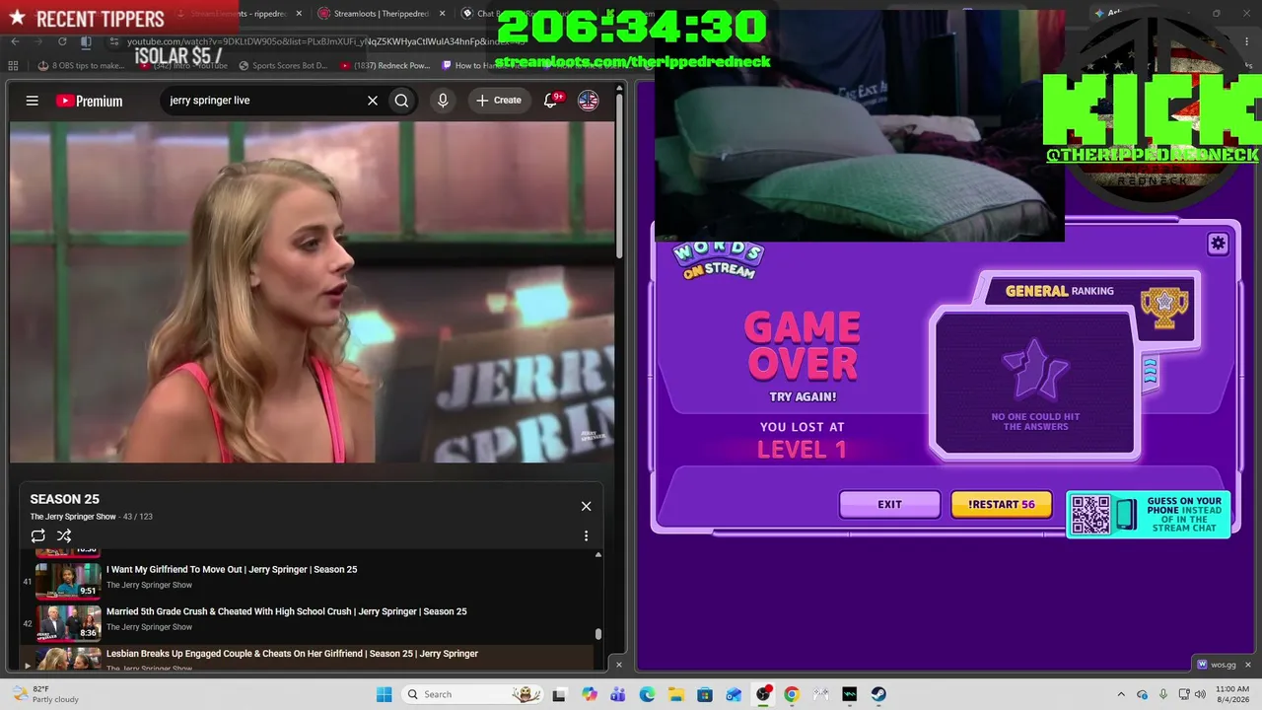
Task: Open the Windows Start menu
Action: [x=385, y=694]
